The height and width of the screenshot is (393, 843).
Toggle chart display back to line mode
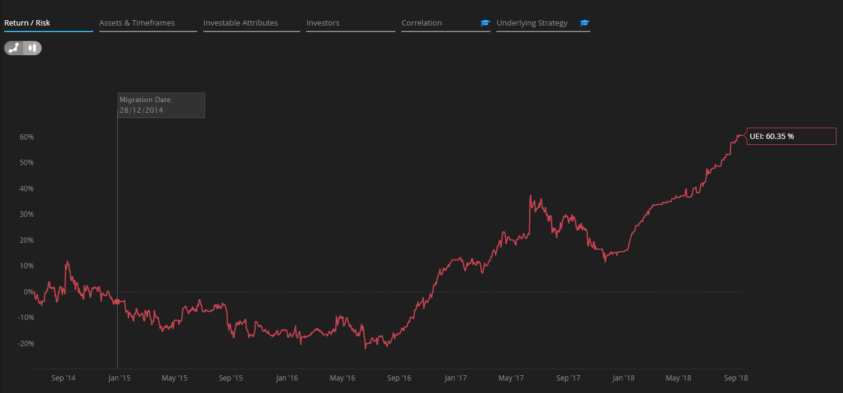(14, 48)
